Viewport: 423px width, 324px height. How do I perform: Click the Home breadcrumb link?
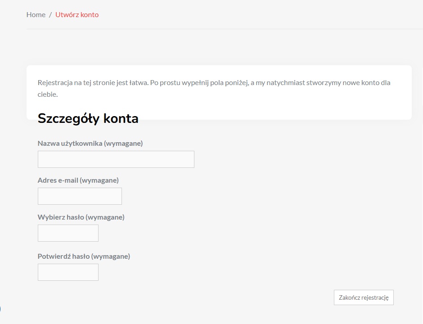[36, 14]
